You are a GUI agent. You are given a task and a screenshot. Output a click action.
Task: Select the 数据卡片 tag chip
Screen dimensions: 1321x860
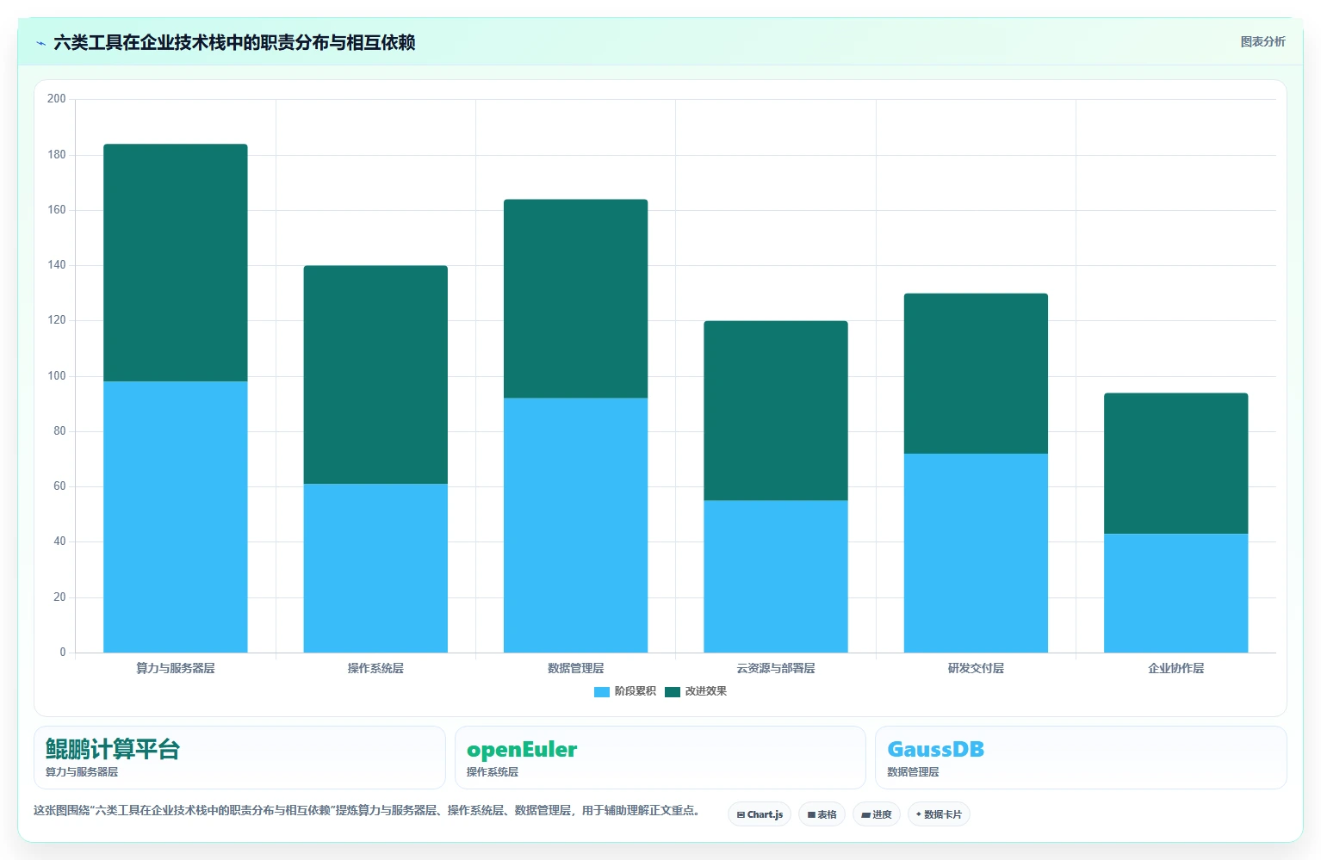tap(939, 814)
